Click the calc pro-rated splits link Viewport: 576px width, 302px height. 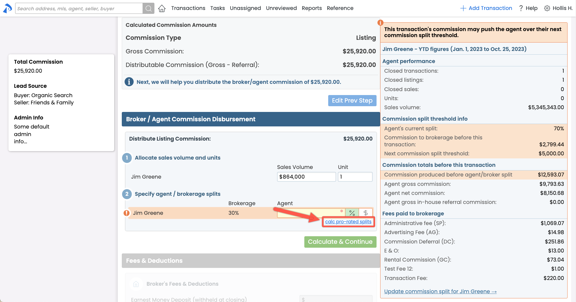348,222
